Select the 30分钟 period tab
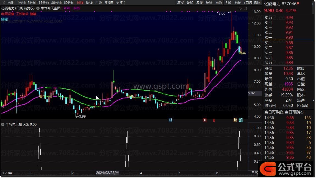Viewport: 316px width, 178px height. pos(56,3)
